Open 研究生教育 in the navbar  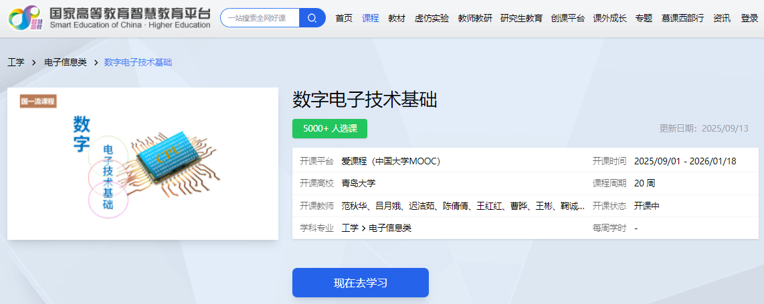click(521, 18)
